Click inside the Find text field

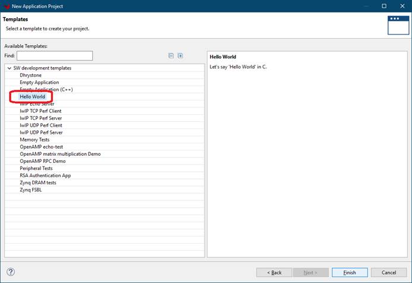click(x=55, y=56)
